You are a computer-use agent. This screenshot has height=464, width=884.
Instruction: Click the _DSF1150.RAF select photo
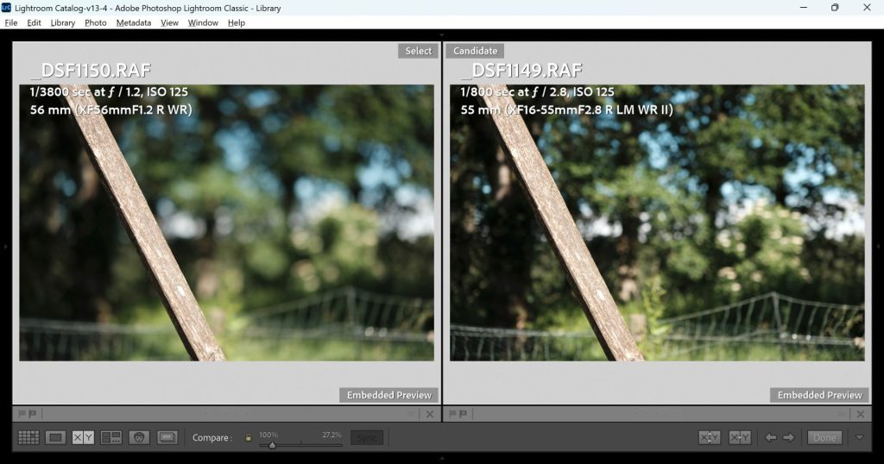click(x=227, y=223)
